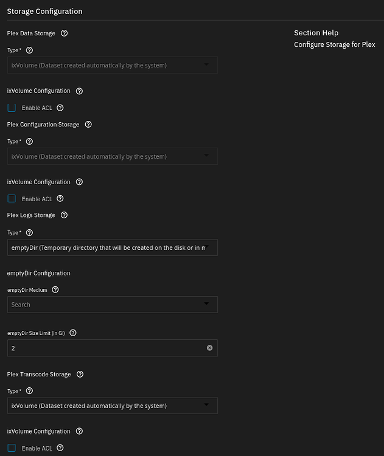The width and height of the screenshot is (384, 456).
Task: Open Plex Transcode Storage Type dropdown
Action: [113, 406]
